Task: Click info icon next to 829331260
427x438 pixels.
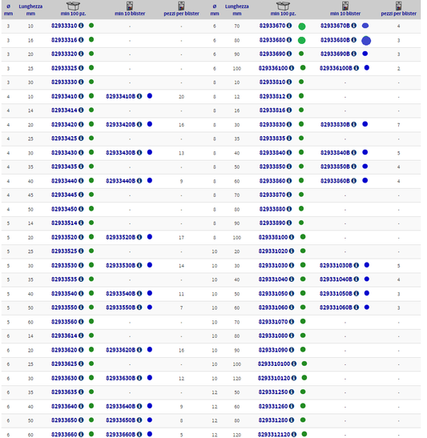Action: (x=292, y=406)
